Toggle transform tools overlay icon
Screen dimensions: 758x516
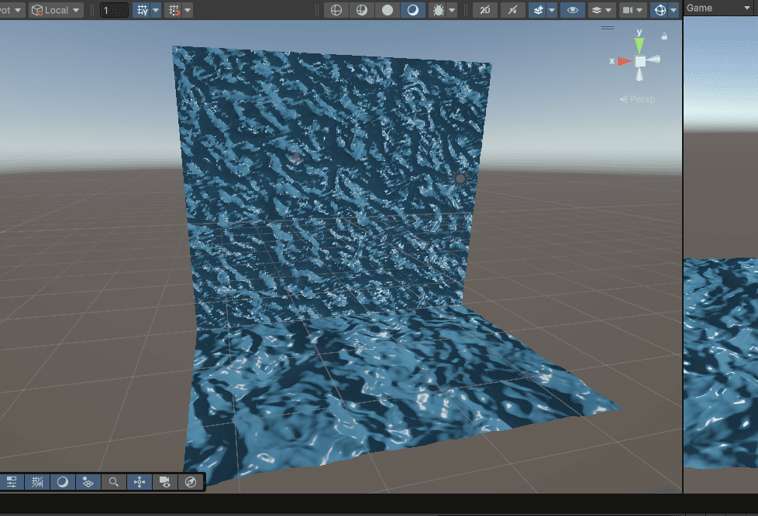click(140, 482)
